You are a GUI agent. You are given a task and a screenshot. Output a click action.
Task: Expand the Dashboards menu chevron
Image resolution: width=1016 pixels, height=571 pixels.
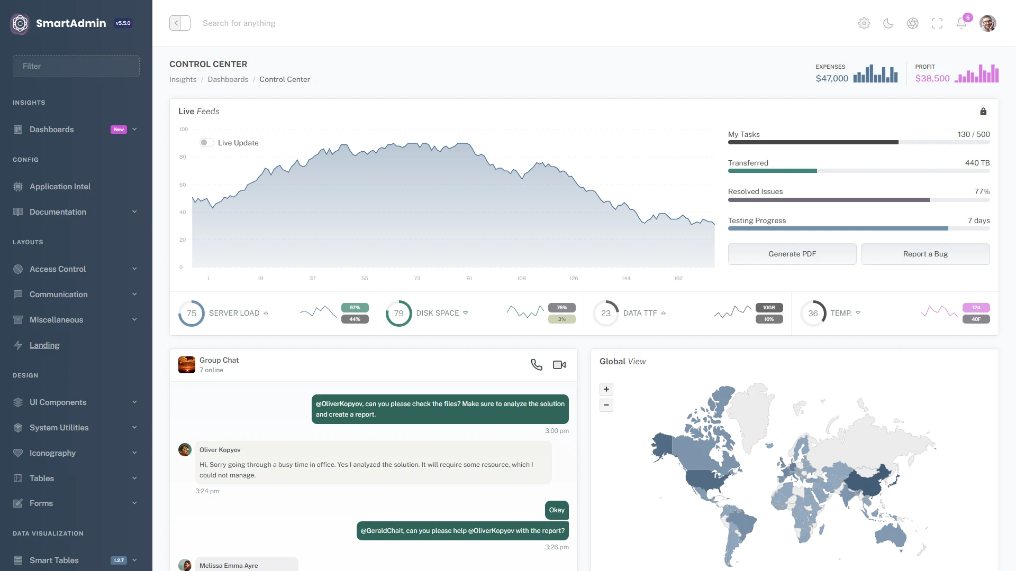click(x=134, y=130)
